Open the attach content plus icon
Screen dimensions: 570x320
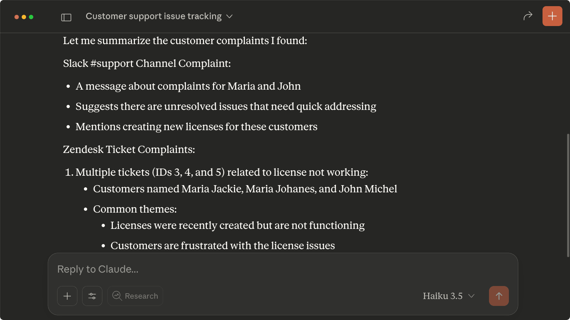point(67,296)
